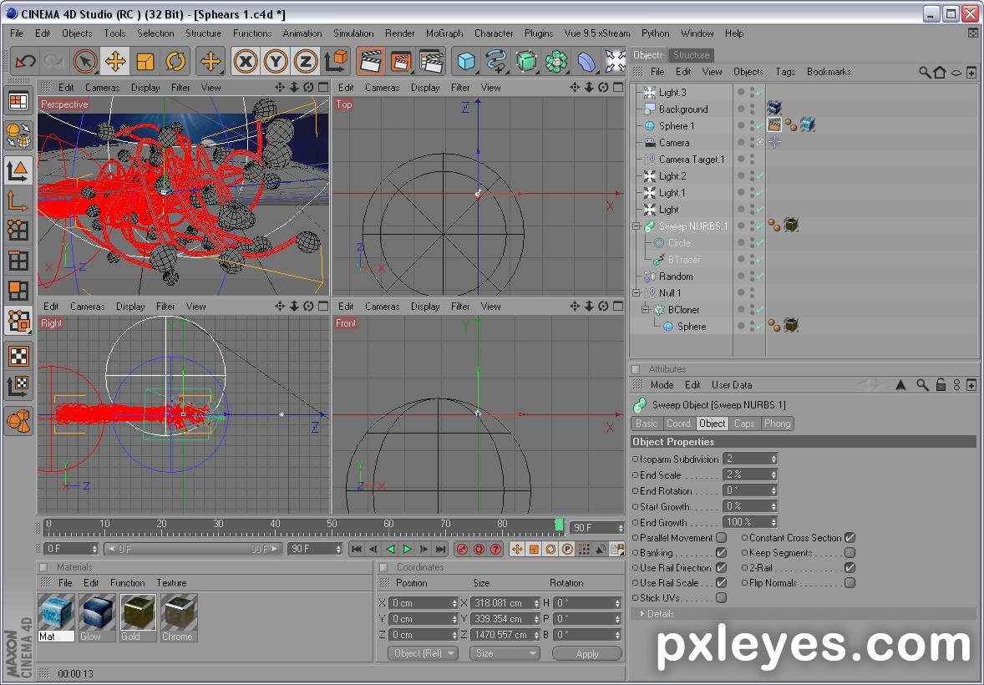Toggle Use Rail Scale checkbox
Viewport: 984px width, 685px height.
click(x=722, y=583)
